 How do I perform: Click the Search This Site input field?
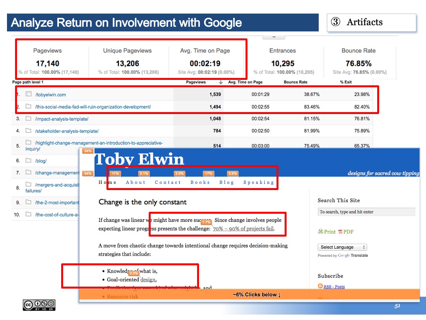(366, 212)
